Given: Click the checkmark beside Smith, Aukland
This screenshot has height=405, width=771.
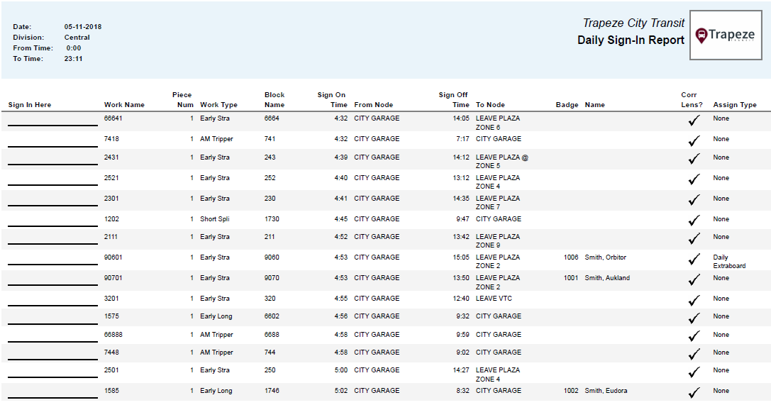Looking at the screenshot, I should [694, 281].
